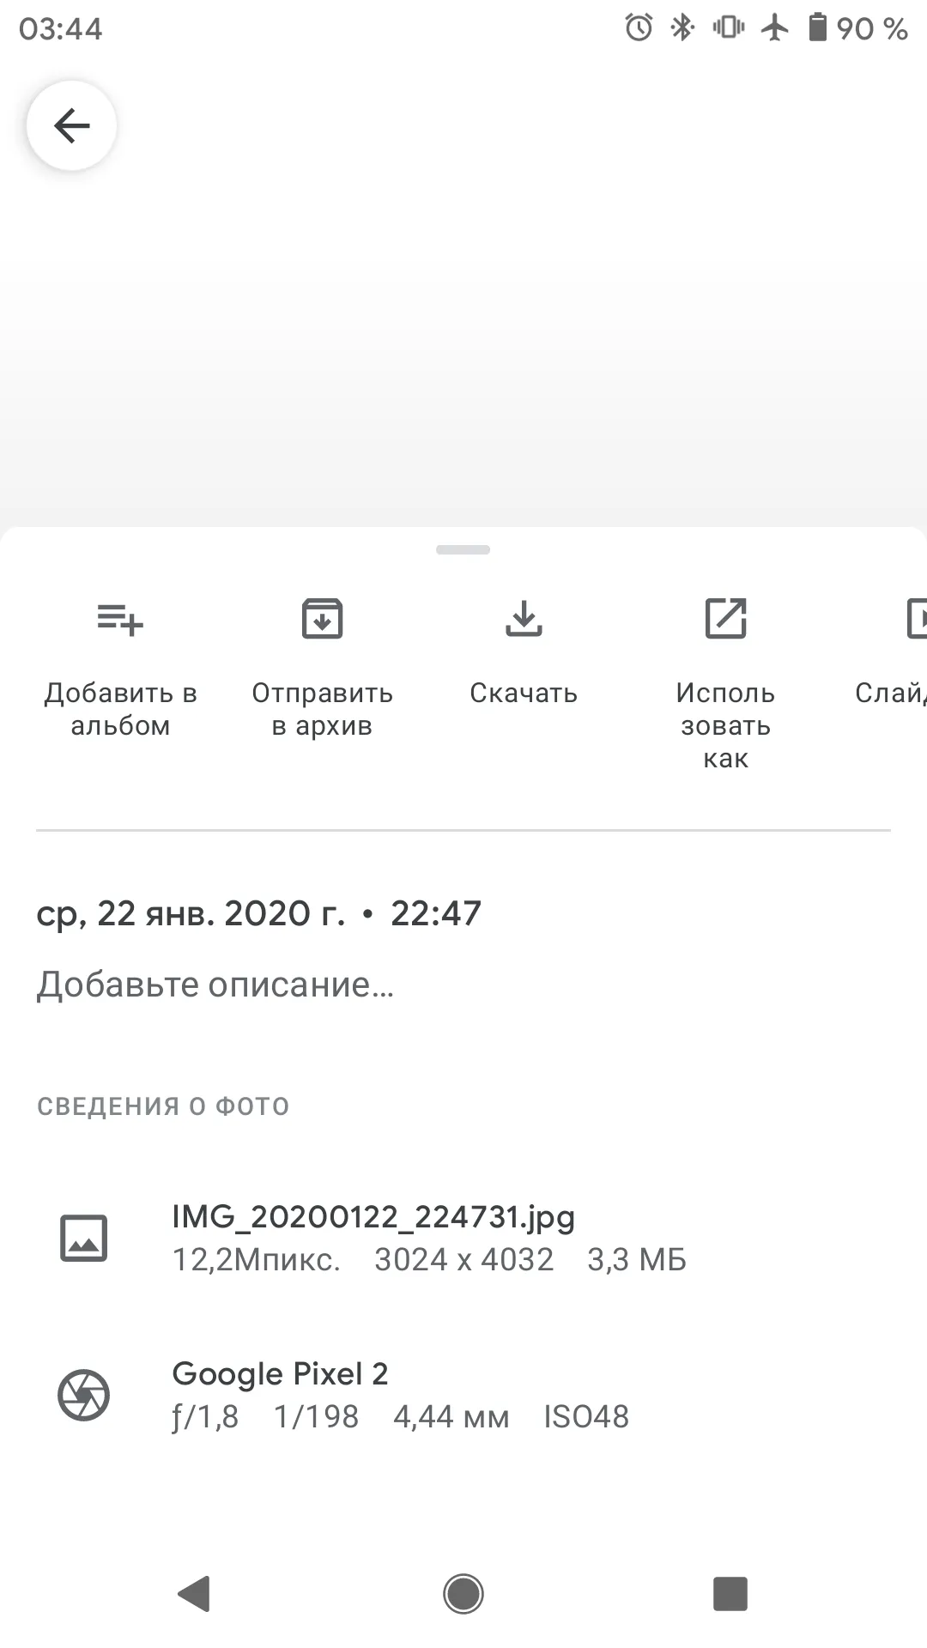Tap the download arrow icon
The image size is (927, 1648).
click(x=524, y=619)
